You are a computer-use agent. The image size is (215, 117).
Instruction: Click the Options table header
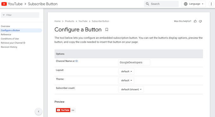(x=129, y=54)
